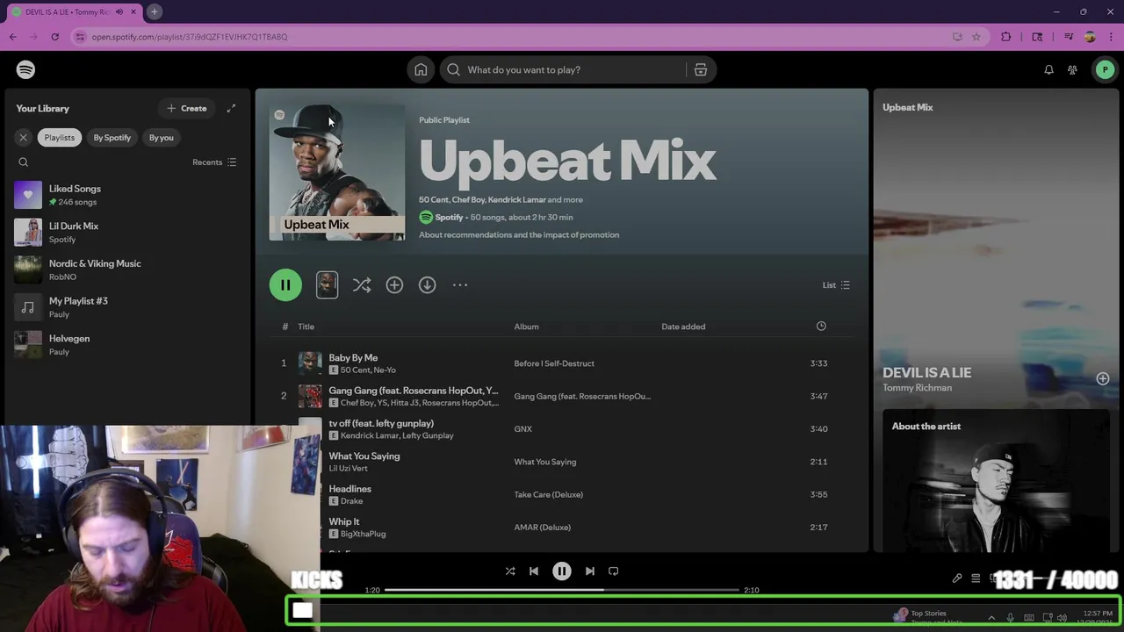Open the Create dropdown in library
This screenshot has width=1124, height=632.
(x=187, y=108)
